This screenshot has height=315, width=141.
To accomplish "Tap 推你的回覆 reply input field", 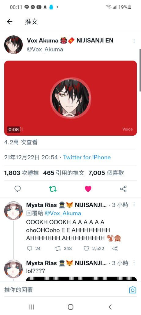I will [x=66, y=290].
